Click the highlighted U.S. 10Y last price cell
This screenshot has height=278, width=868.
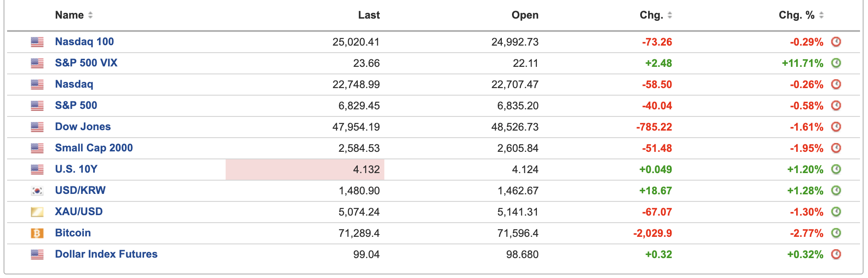click(305, 170)
